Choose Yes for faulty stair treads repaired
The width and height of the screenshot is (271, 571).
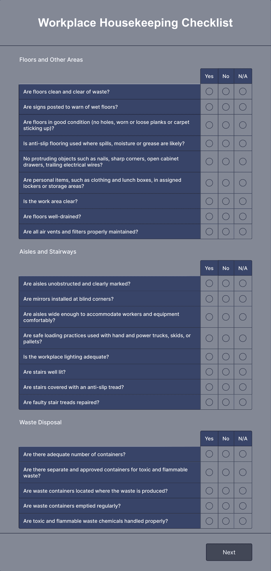pos(209,402)
